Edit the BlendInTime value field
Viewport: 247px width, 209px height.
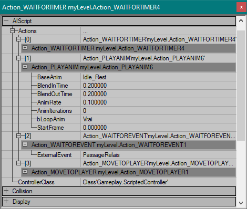click(159, 86)
